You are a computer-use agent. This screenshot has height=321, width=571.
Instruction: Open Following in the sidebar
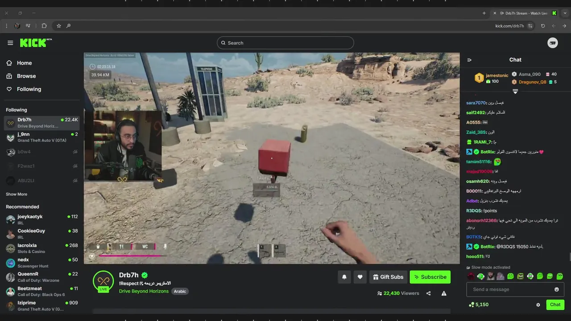point(24,89)
